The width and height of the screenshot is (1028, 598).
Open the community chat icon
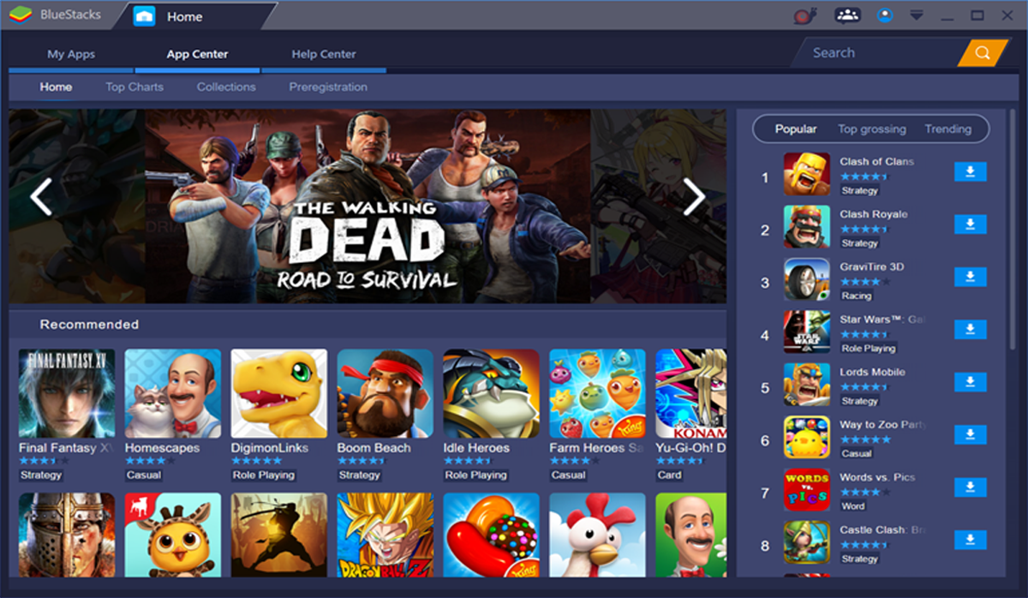[x=847, y=15]
